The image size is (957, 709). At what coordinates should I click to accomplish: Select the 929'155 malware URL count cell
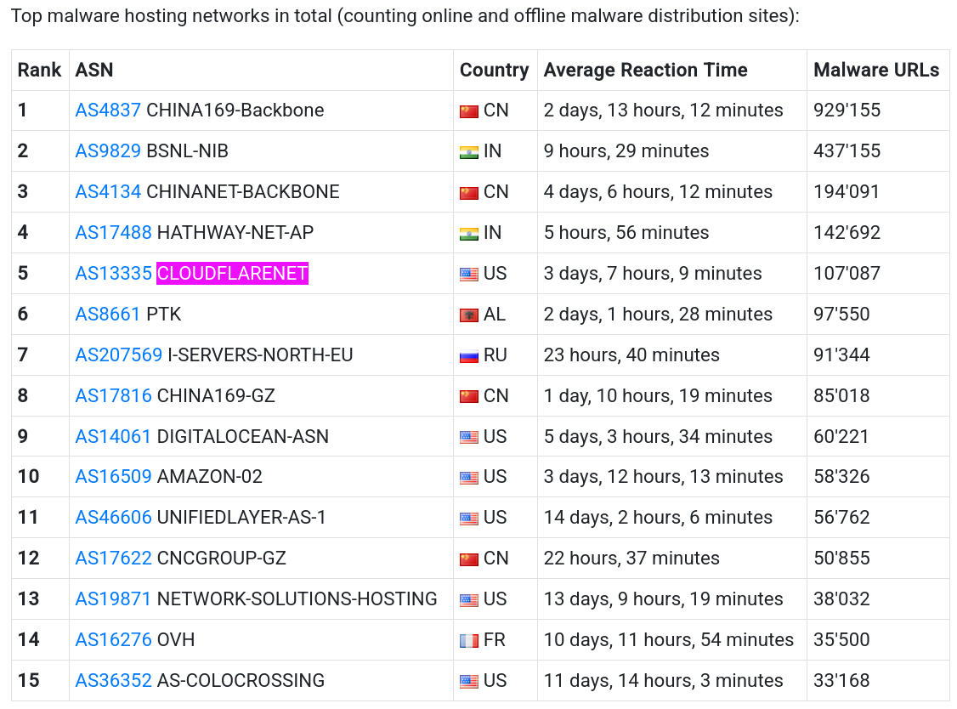point(847,111)
